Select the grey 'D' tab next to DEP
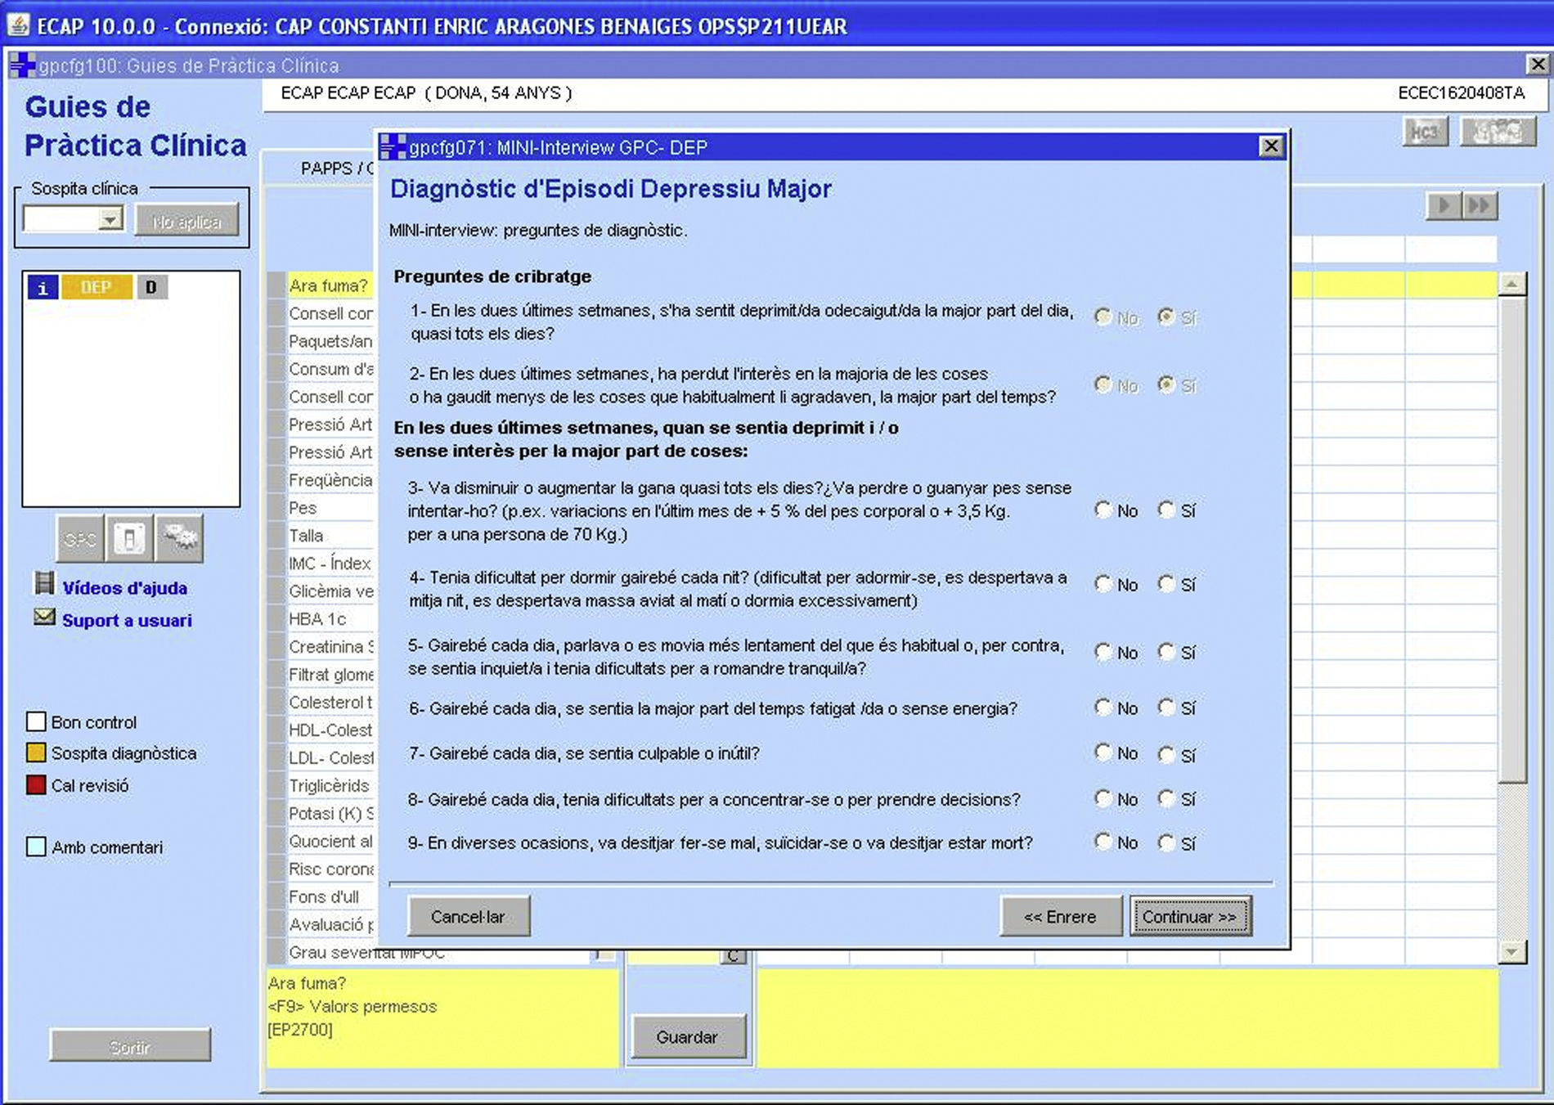Image resolution: width=1554 pixels, height=1105 pixels. coord(151,288)
